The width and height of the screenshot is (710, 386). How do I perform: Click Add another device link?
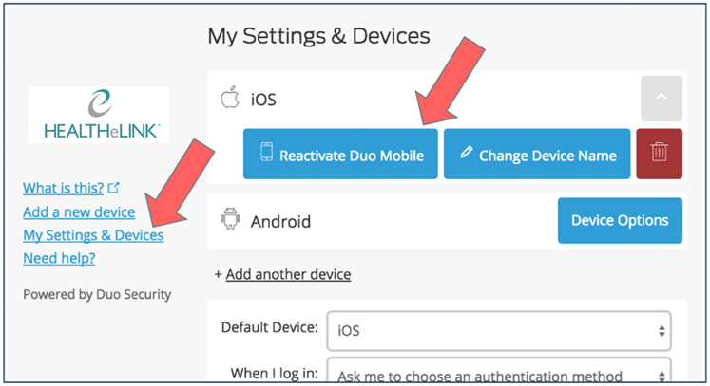click(x=288, y=274)
